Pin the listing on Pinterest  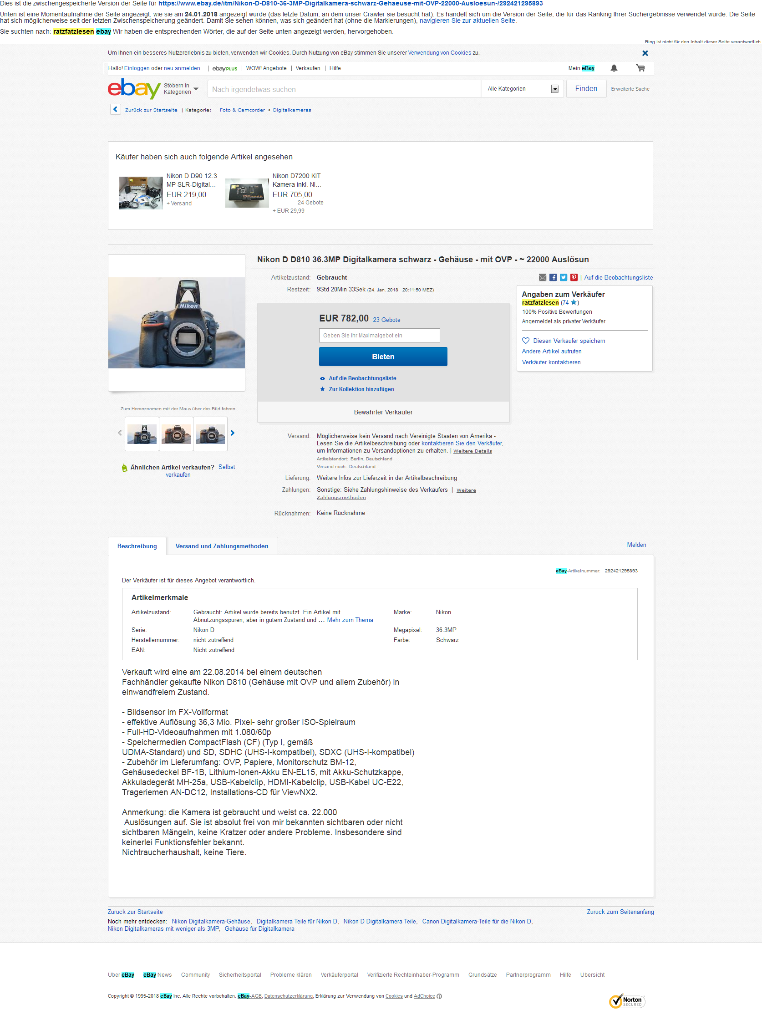[574, 277]
